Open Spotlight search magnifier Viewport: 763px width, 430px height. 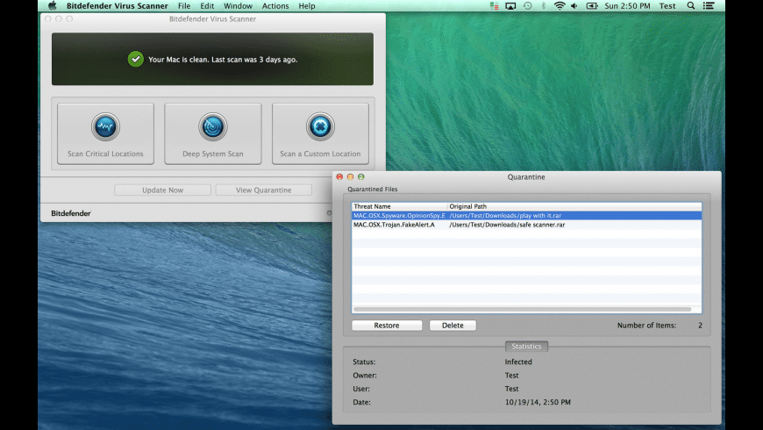(690, 6)
